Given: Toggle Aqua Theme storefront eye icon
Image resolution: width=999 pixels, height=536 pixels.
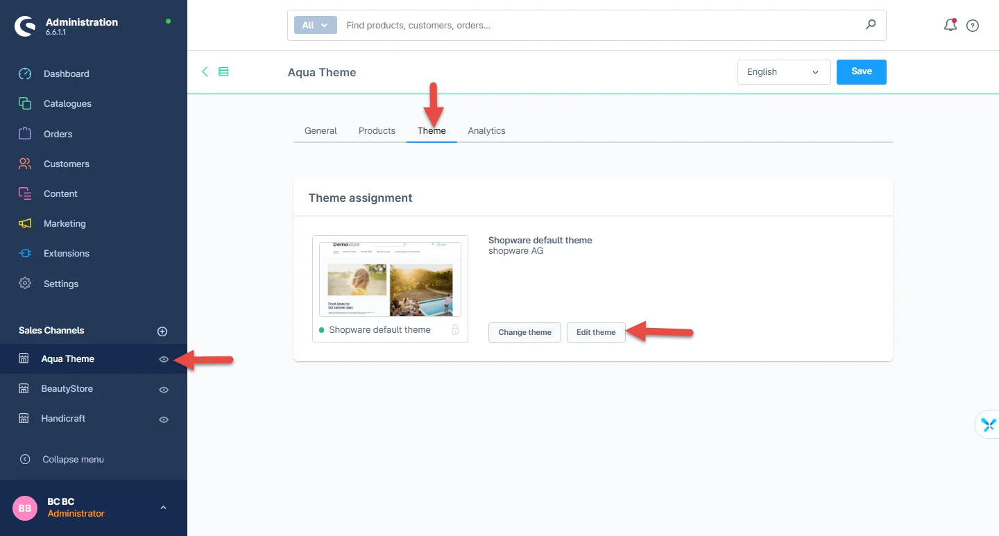Looking at the screenshot, I should coord(164,359).
